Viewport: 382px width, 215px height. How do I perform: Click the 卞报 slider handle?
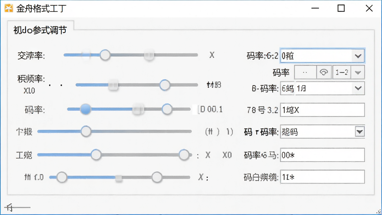tap(86, 131)
